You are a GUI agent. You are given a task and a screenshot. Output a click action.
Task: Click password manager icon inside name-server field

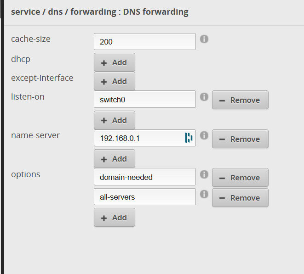pyautogui.click(x=189, y=138)
